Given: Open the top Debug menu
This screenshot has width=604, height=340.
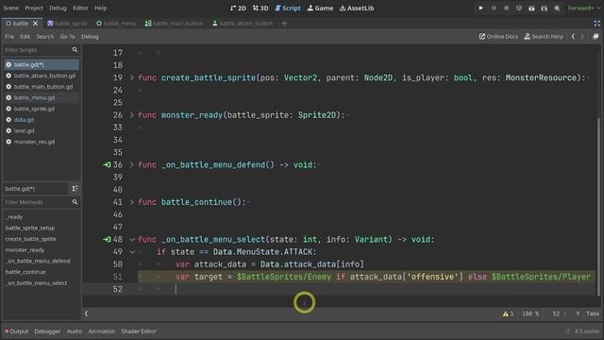Looking at the screenshot, I should tap(58, 8).
